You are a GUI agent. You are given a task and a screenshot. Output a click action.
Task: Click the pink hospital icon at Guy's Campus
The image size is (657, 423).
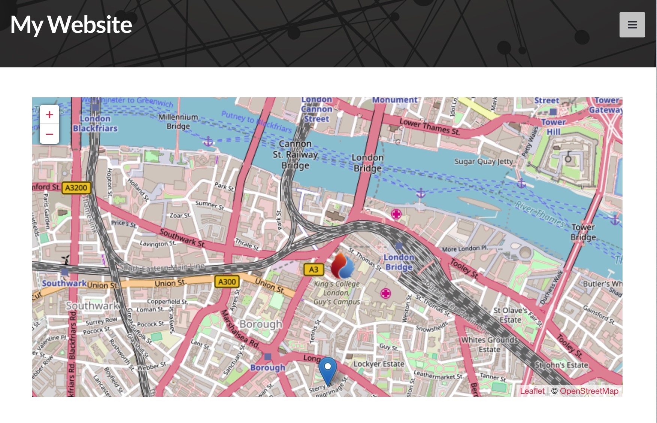point(385,293)
